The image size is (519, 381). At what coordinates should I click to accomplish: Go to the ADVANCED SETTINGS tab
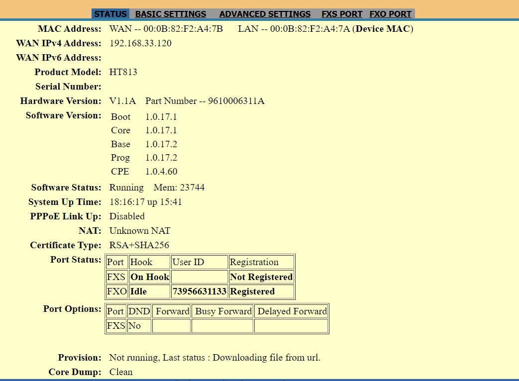[265, 14]
